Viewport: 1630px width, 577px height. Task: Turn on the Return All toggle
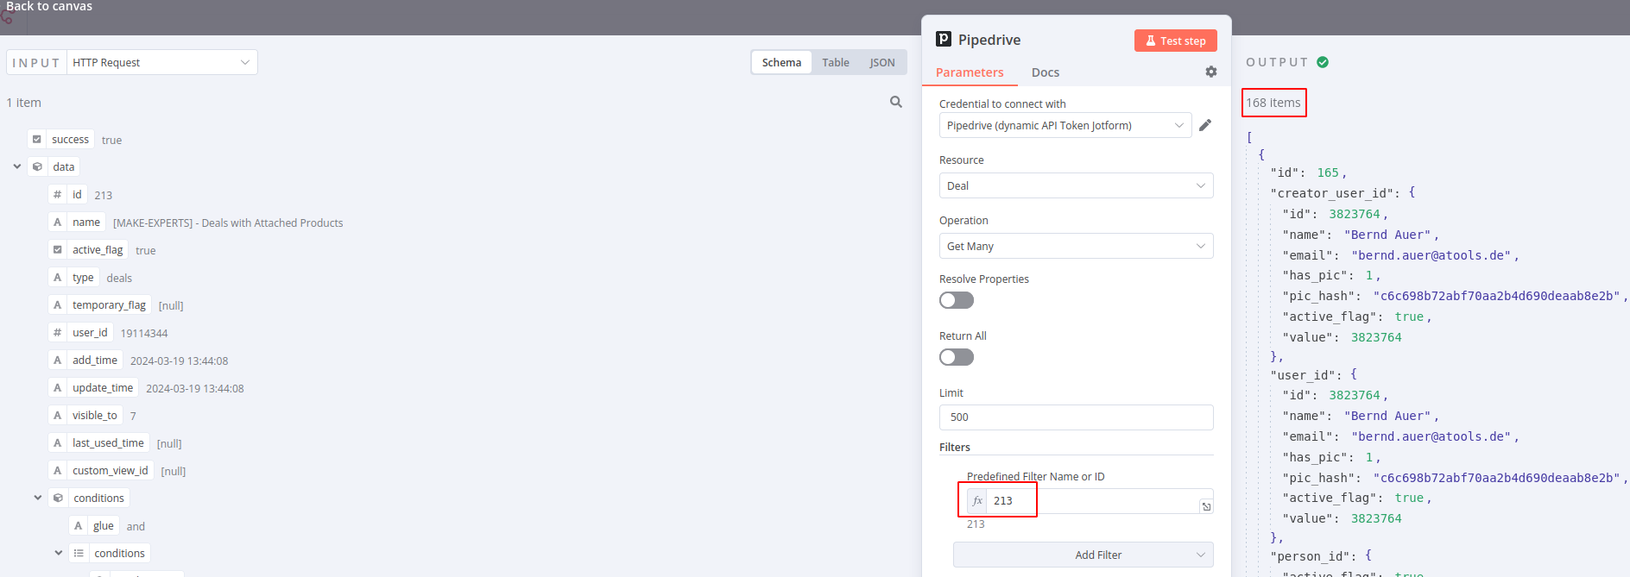pyautogui.click(x=957, y=357)
